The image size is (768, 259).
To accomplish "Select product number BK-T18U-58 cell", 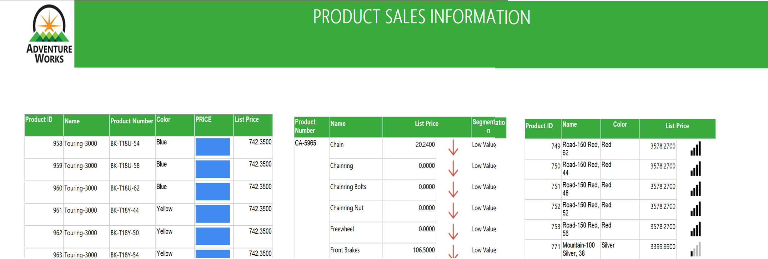I will tap(125, 166).
